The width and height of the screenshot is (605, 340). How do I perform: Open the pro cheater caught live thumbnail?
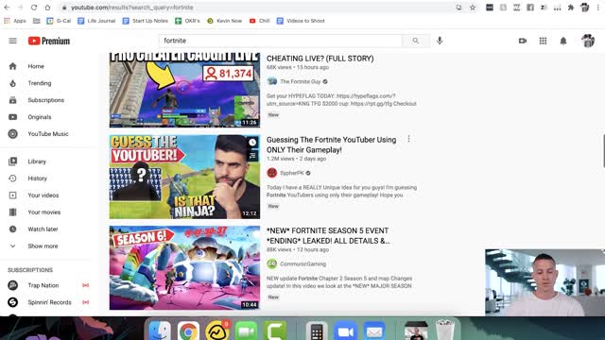[x=184, y=91]
